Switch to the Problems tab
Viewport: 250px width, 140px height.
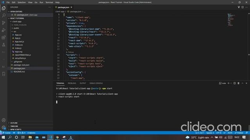72,83
